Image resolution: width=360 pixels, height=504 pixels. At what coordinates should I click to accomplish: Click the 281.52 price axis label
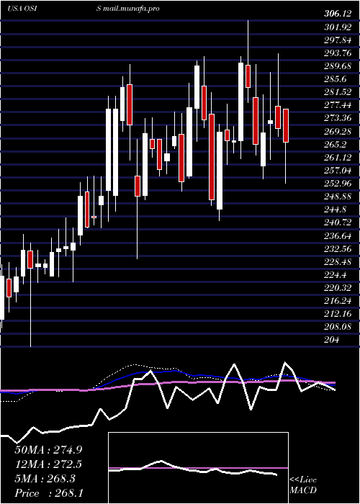coord(338,92)
